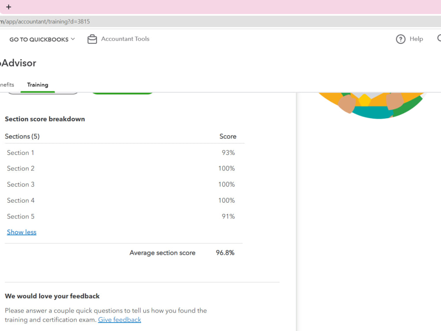Open the Help menu label
Viewport: 441px width, 331px height.
(416, 39)
